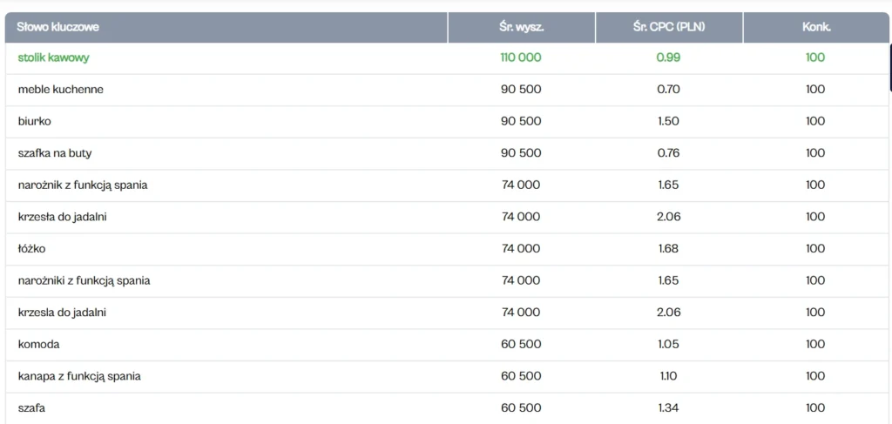Click the "Śr. CPC (PLN)" header

click(668, 27)
